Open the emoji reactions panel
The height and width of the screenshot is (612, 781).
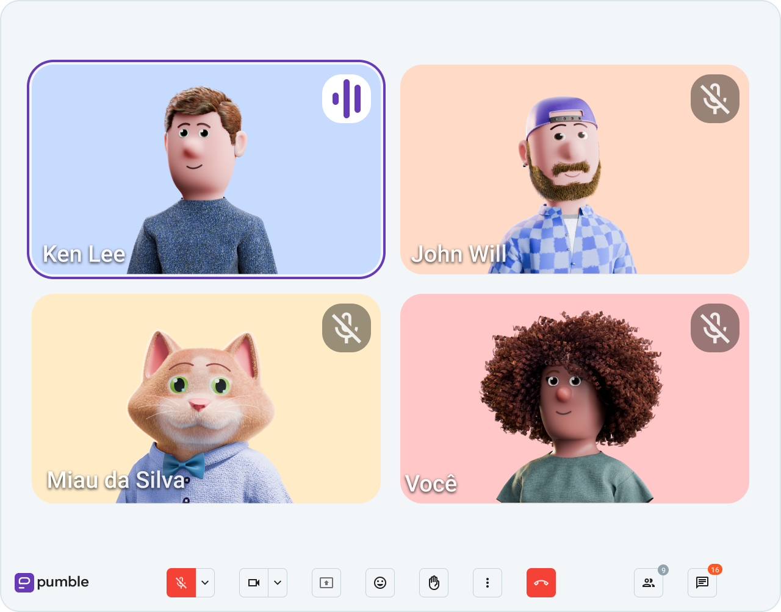click(380, 583)
